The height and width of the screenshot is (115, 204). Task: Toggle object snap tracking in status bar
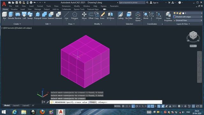click(149, 106)
